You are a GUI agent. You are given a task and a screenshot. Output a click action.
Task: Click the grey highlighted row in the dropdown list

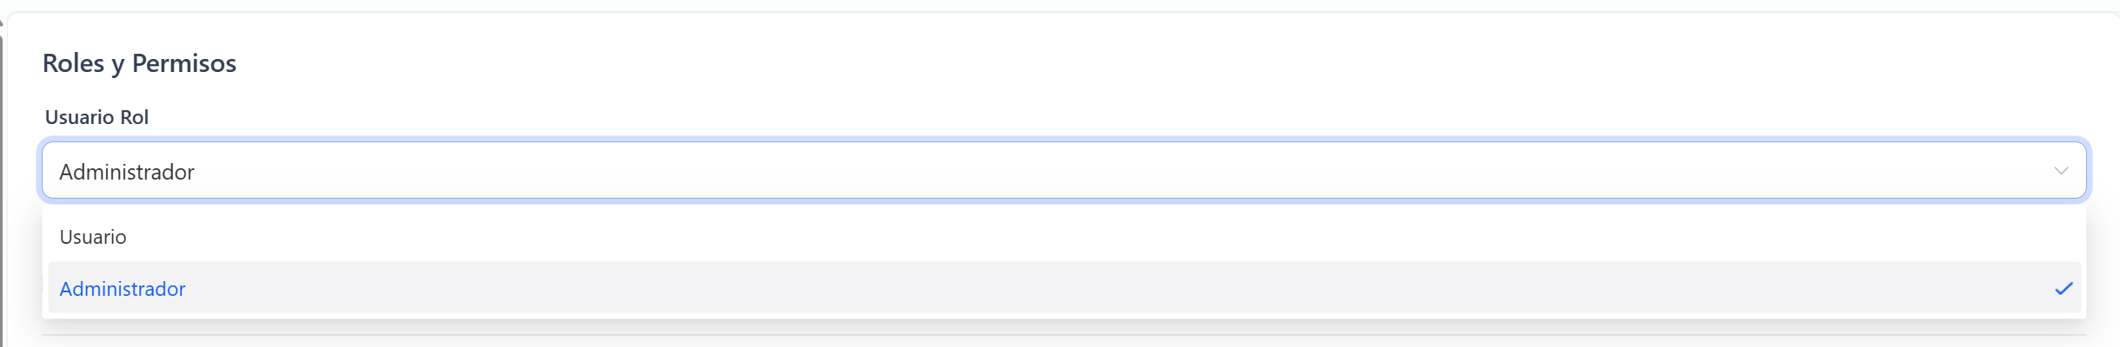pyautogui.click(x=1064, y=288)
